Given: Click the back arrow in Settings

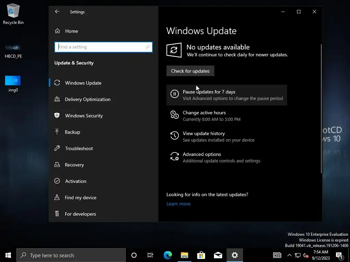Looking at the screenshot, I should coord(57,12).
